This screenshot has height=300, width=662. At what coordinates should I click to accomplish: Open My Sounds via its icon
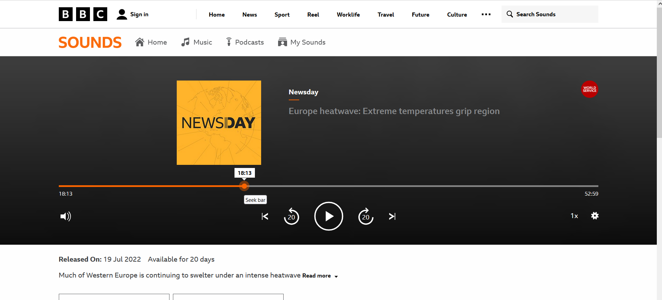[283, 42]
